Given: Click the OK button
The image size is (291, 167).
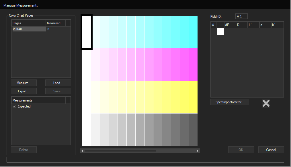Looking at the screenshot, I should coord(241,150).
